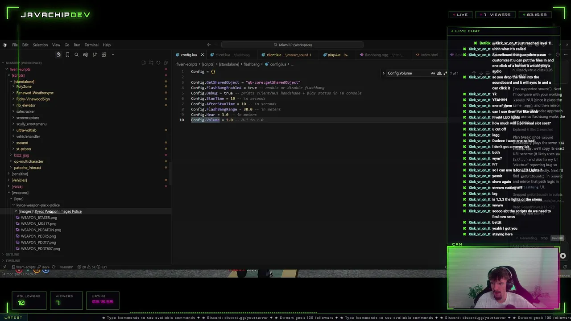Open the WEAPON_BTASER.png image file

tap(38, 218)
